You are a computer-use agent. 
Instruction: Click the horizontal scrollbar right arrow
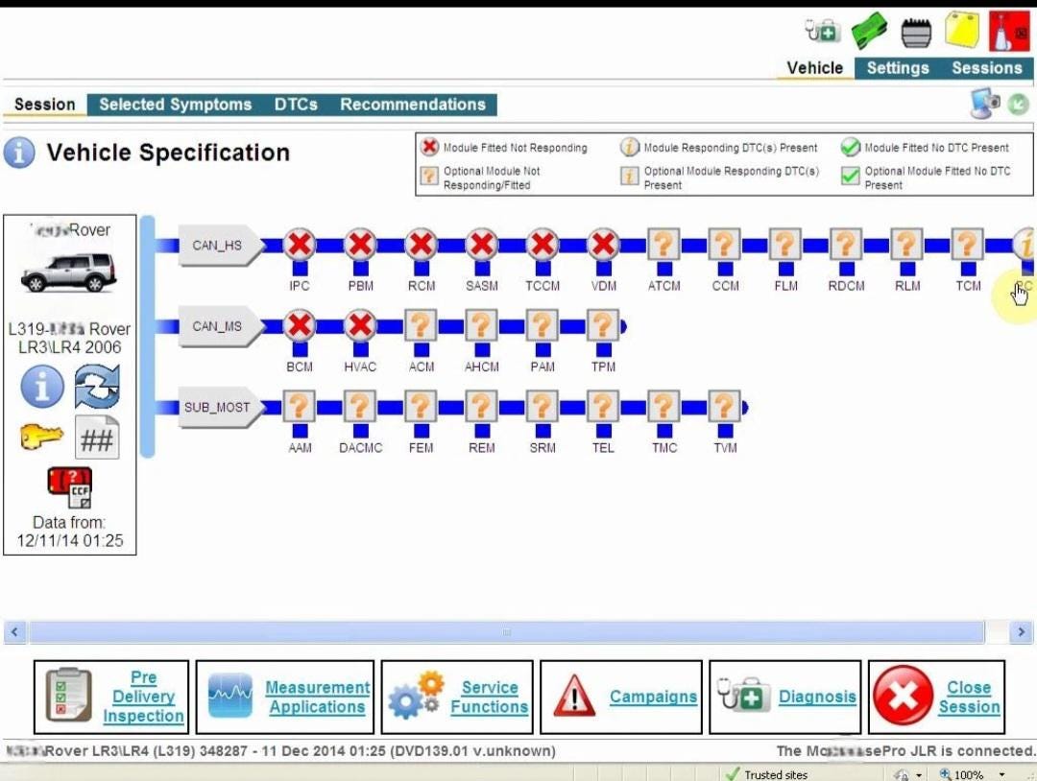point(1022,632)
